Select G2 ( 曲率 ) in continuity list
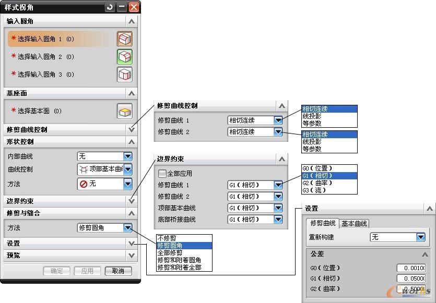Screen dimensions: 436x303 coord(317,183)
